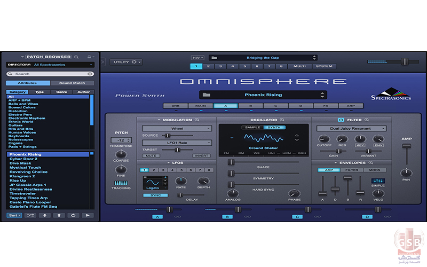The width and height of the screenshot is (427, 267).
Task: Click the Utility button
Action: click(126, 62)
